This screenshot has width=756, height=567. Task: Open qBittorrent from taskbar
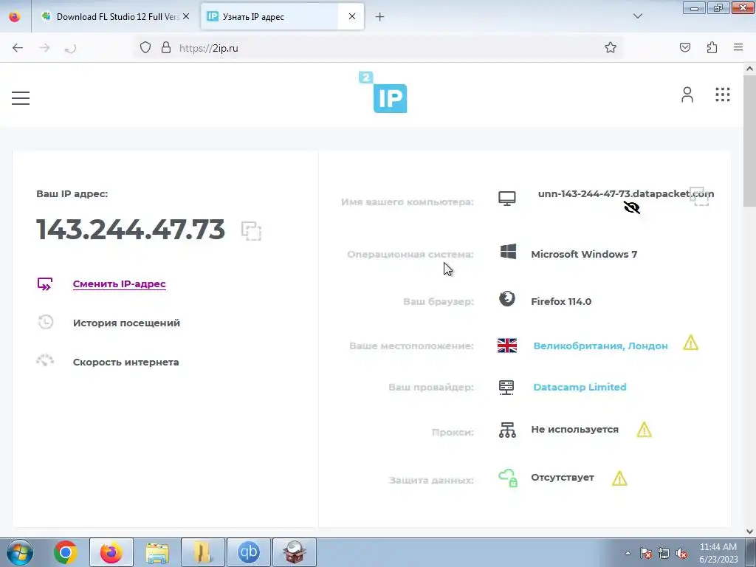click(249, 552)
